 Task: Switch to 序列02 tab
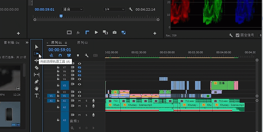(82, 43)
